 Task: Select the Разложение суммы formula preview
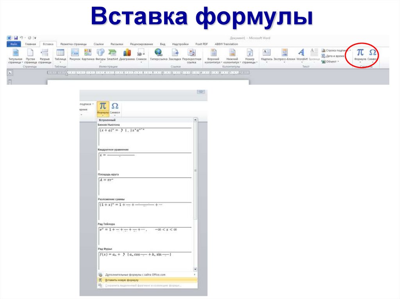pos(145,211)
